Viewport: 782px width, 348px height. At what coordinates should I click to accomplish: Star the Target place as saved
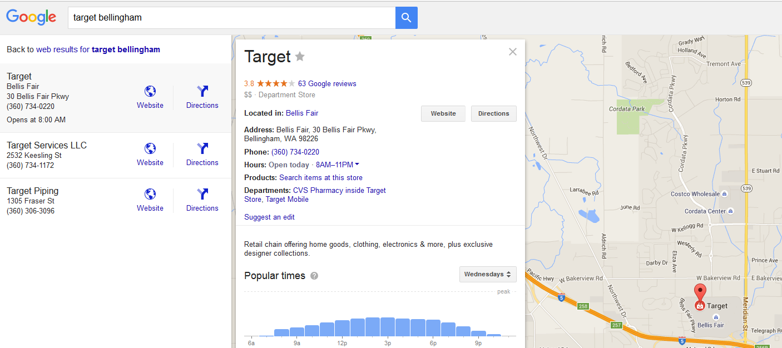pyautogui.click(x=300, y=57)
